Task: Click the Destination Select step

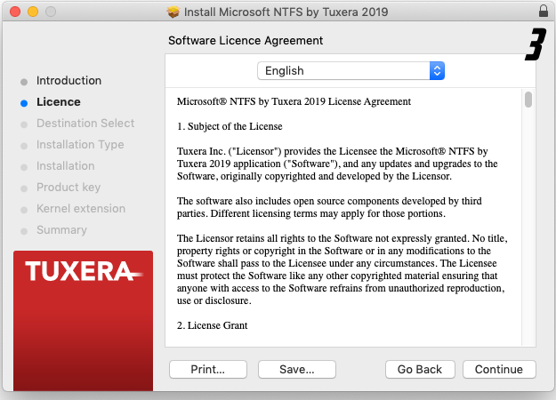Action: tap(85, 124)
